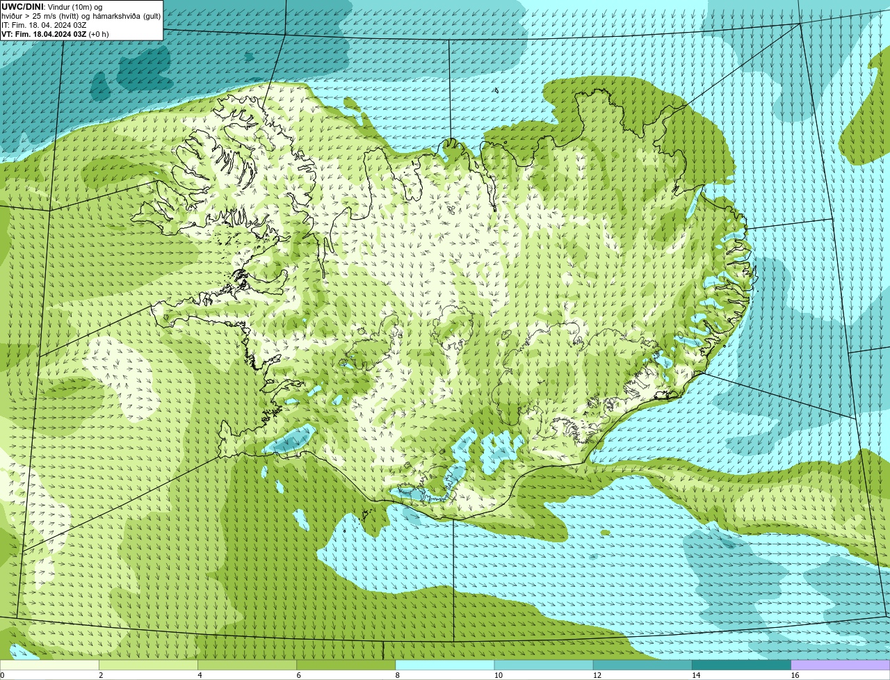
Task: Click the legend scale label "8"
Action: pos(398,675)
